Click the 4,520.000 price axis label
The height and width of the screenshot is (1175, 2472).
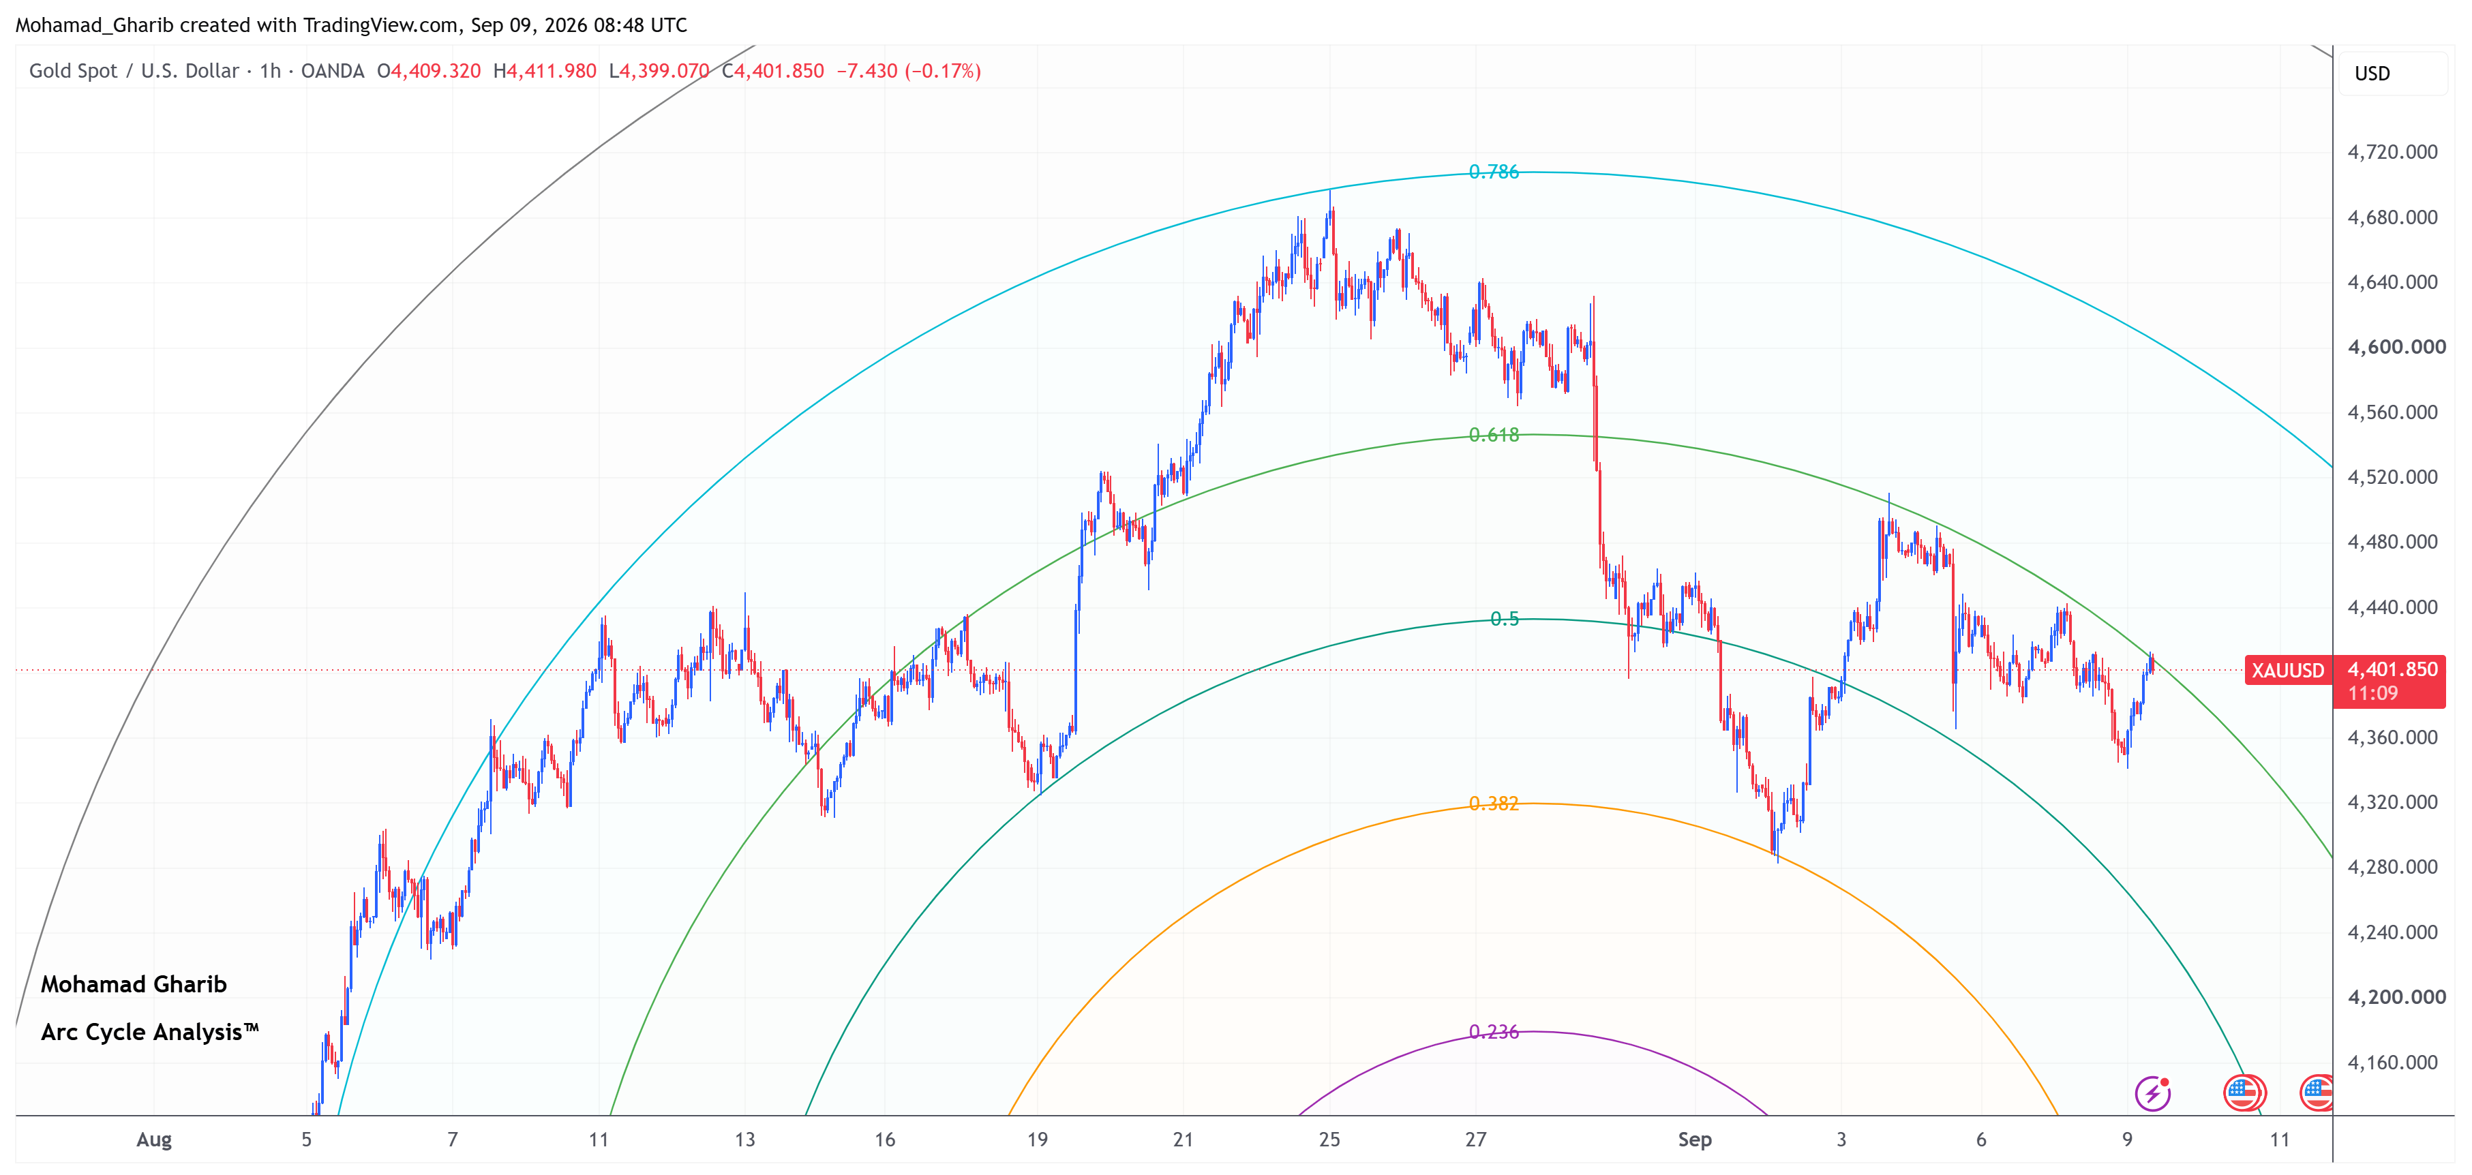point(2392,478)
